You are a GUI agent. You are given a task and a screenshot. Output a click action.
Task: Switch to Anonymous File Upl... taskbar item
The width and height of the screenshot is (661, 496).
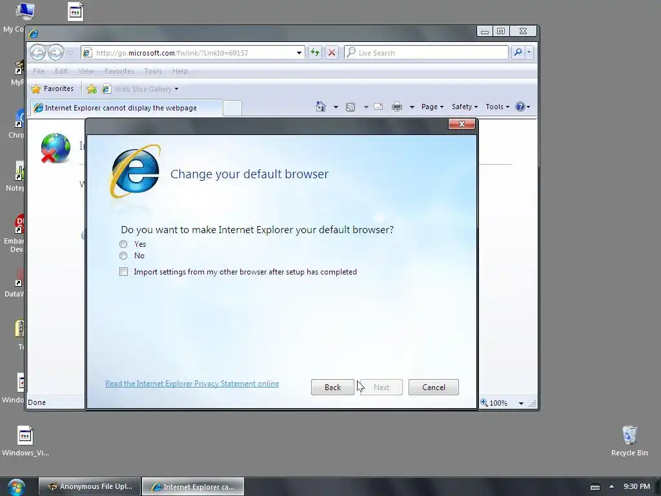[90, 486]
